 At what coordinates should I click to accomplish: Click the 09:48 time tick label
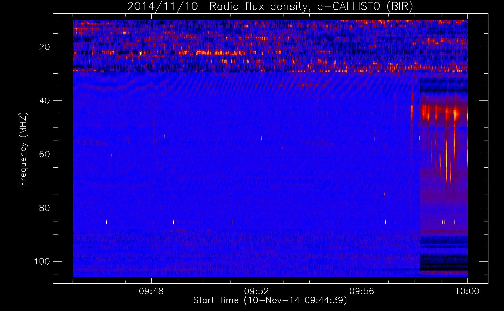pyautogui.click(x=151, y=291)
